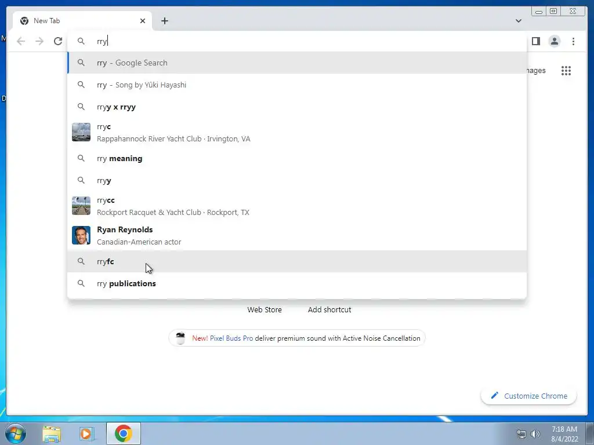
Task: Choose the rrycc Rockport Racquet & Yacht Club suggestion
Action: click(297, 206)
